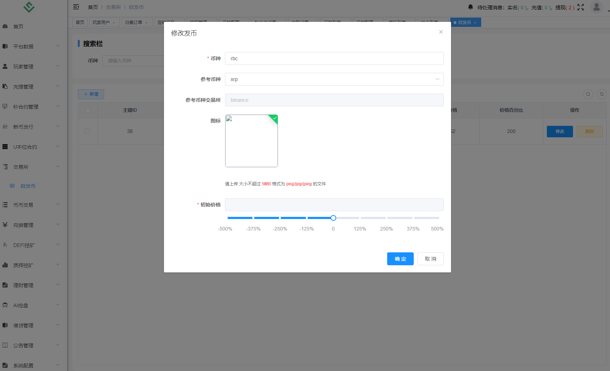610x371 pixels.
Task: Click the 新币发行 sidebar icon
Action: [x=5, y=127]
